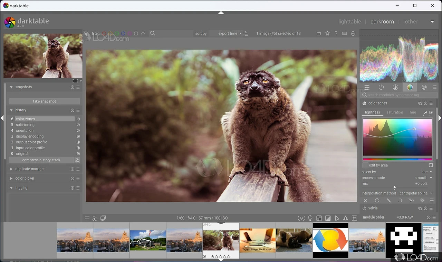The width and height of the screenshot is (442, 262).
Task: Select raster mask checkerboard icon
Action: tap(422, 200)
